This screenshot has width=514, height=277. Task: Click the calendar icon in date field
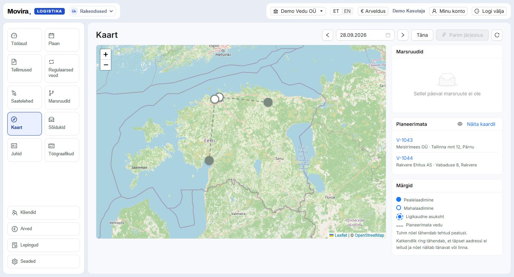(x=388, y=35)
